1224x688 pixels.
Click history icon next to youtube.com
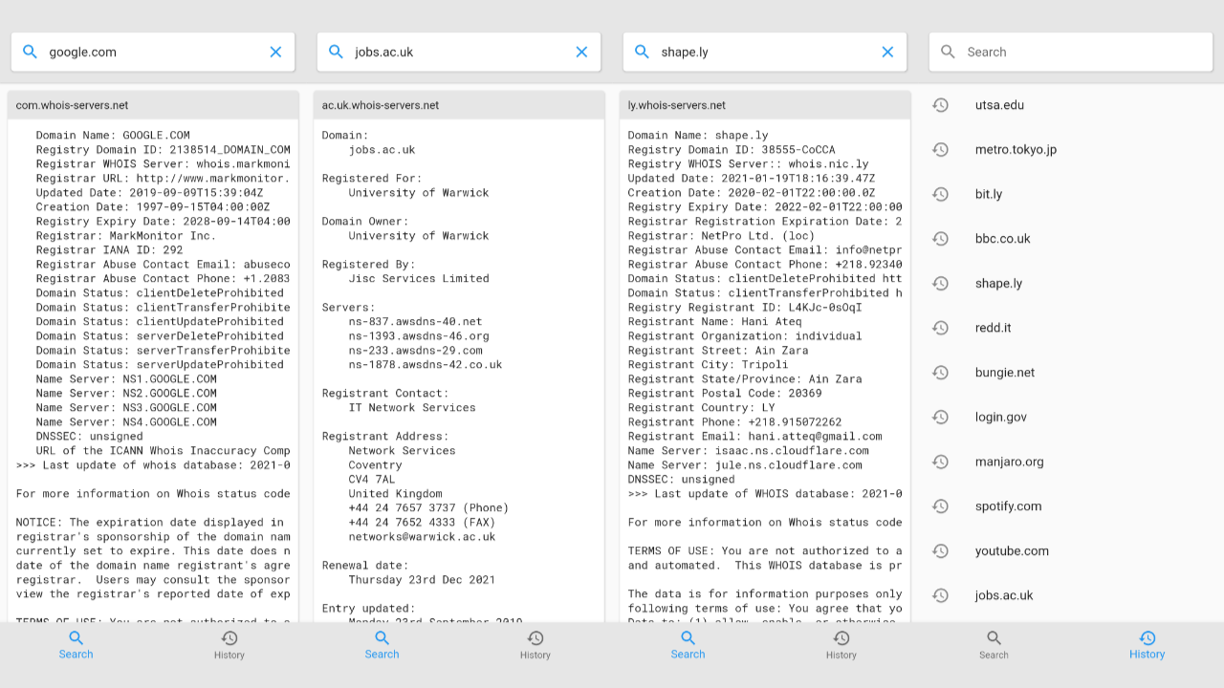940,550
